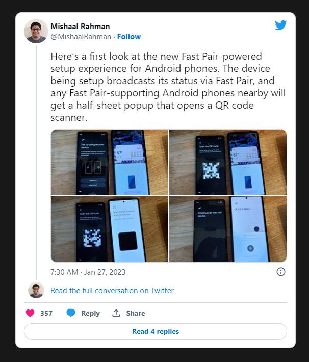Image resolution: width=309 pixels, height=362 pixels.
Task: Click Mishaal Rahman's large profile avatar
Action: click(36, 32)
